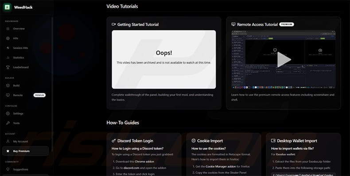The image size is (350, 176).
Task: Click the Leaderboard trophy icon
Action: tap(8, 67)
